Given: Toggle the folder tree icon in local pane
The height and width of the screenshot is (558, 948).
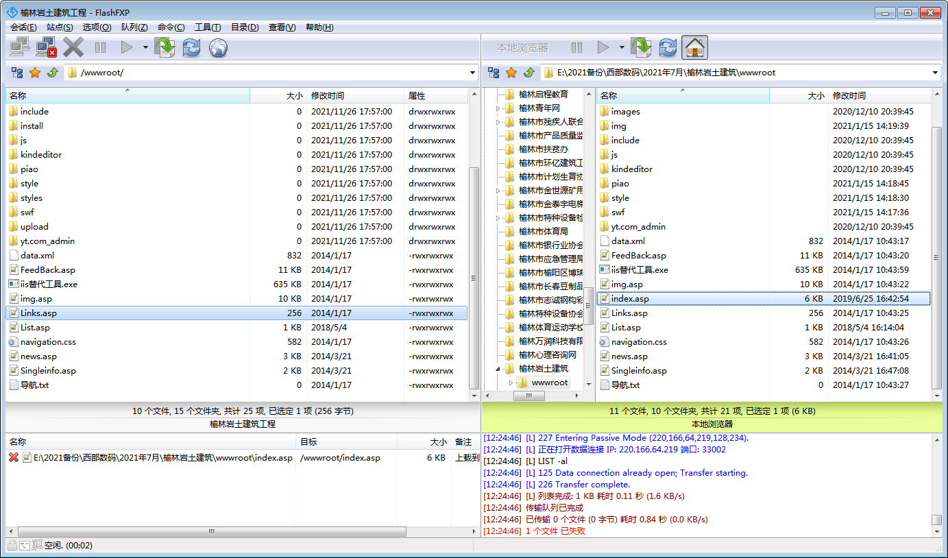Looking at the screenshot, I should coord(493,73).
